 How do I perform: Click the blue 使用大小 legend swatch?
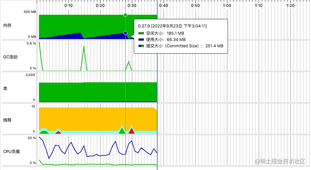pyautogui.click(x=141, y=40)
